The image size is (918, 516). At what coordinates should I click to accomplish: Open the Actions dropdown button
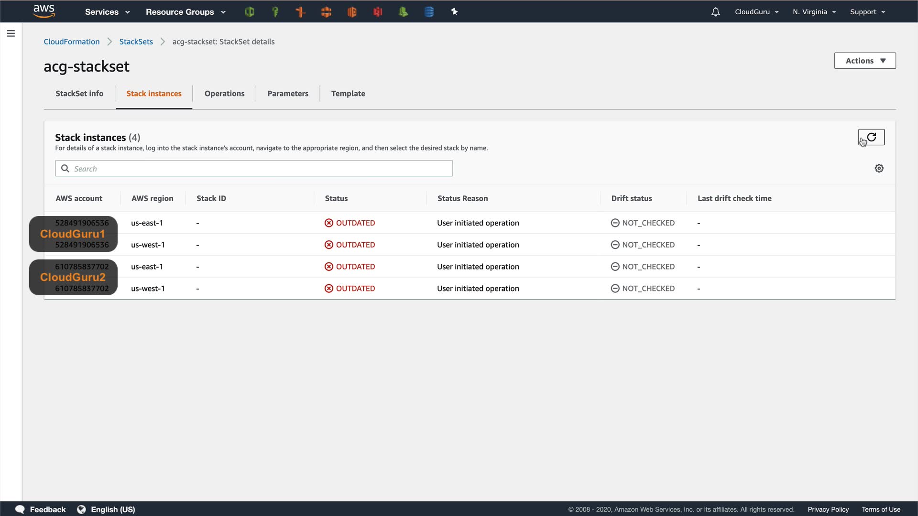click(x=864, y=61)
